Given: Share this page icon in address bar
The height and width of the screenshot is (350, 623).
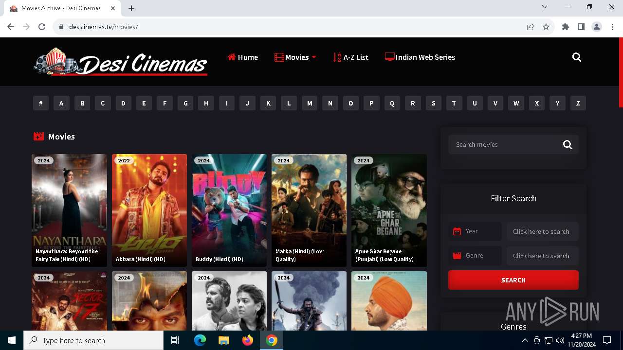Looking at the screenshot, I should (531, 27).
